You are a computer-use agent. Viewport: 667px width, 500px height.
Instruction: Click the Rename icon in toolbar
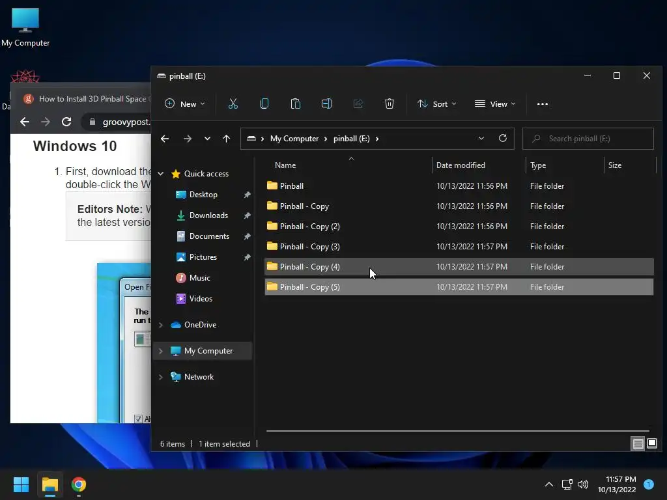click(327, 104)
